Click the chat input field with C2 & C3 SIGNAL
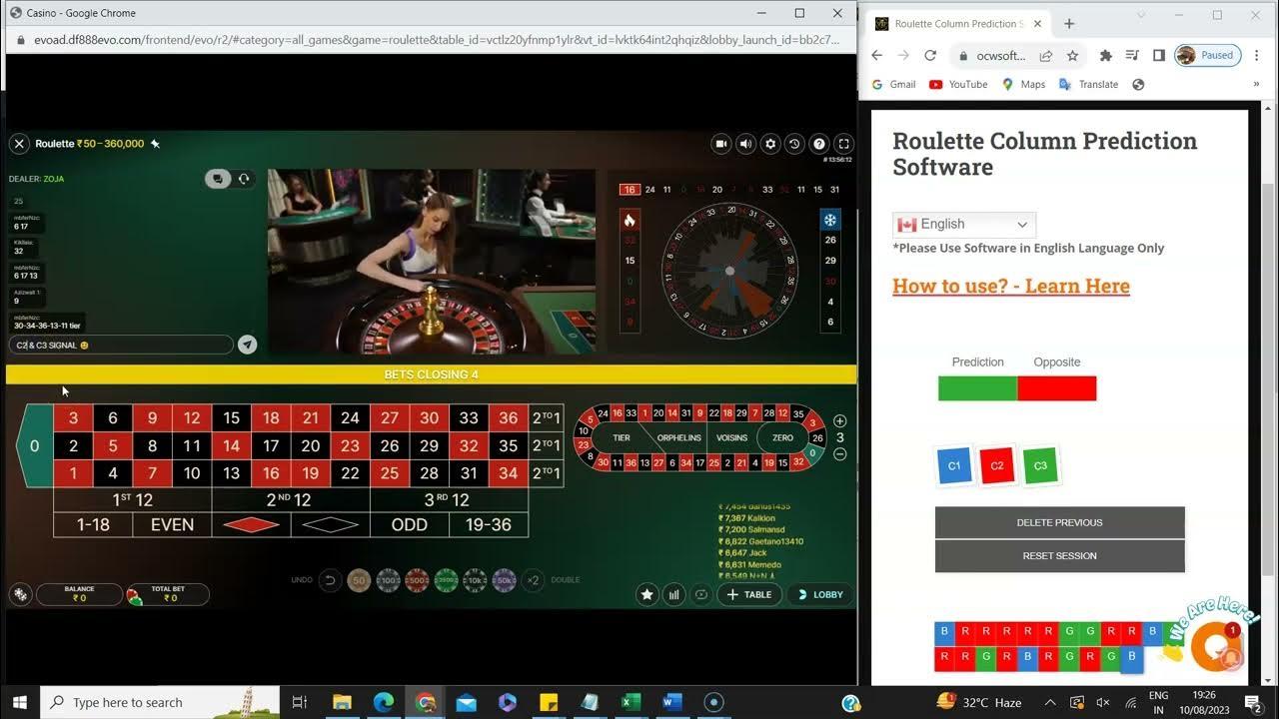 click(121, 345)
